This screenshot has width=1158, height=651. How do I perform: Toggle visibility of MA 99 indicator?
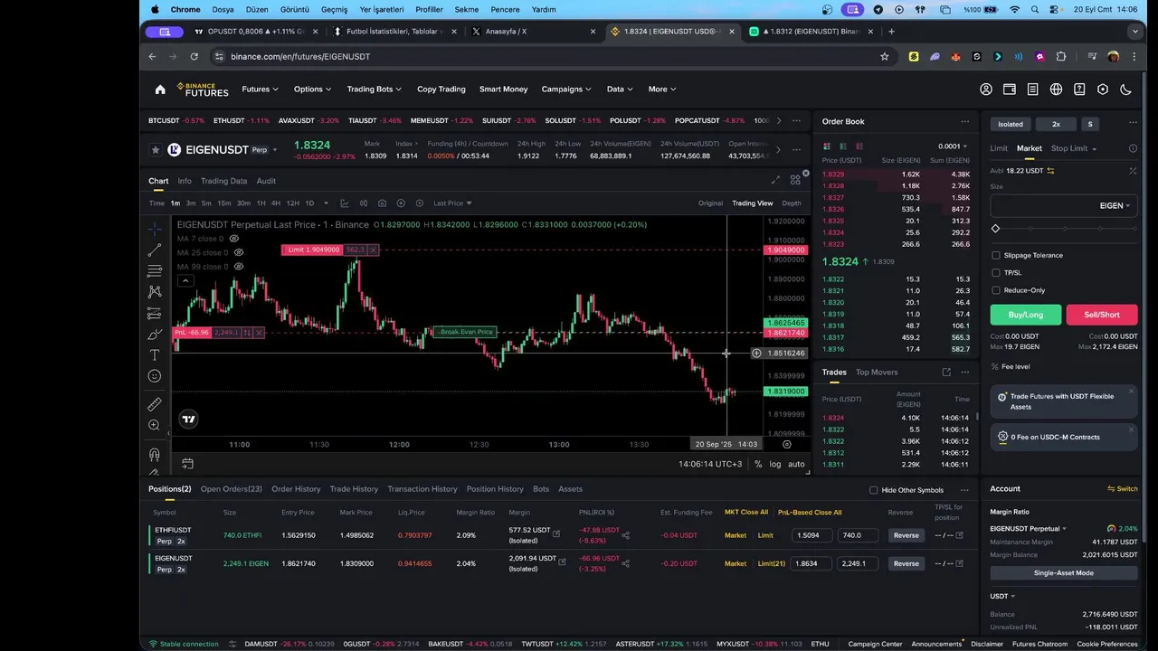click(x=239, y=267)
